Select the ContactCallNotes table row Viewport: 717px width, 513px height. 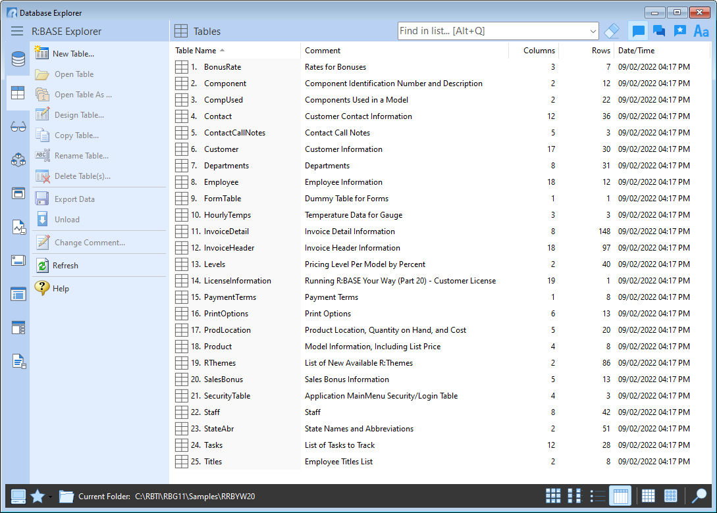pyautogui.click(x=441, y=133)
